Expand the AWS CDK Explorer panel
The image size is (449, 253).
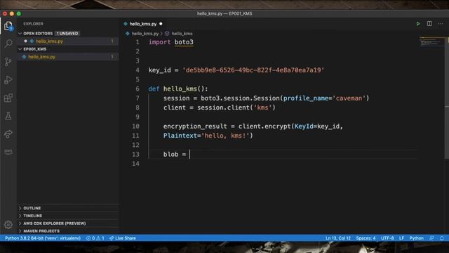[x=55, y=223]
